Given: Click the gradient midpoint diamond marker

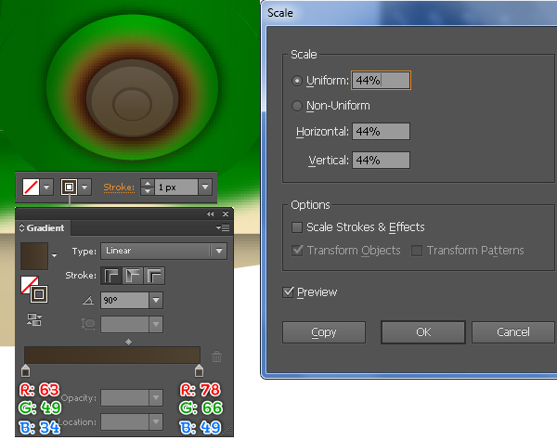Looking at the screenshot, I should point(129,342).
